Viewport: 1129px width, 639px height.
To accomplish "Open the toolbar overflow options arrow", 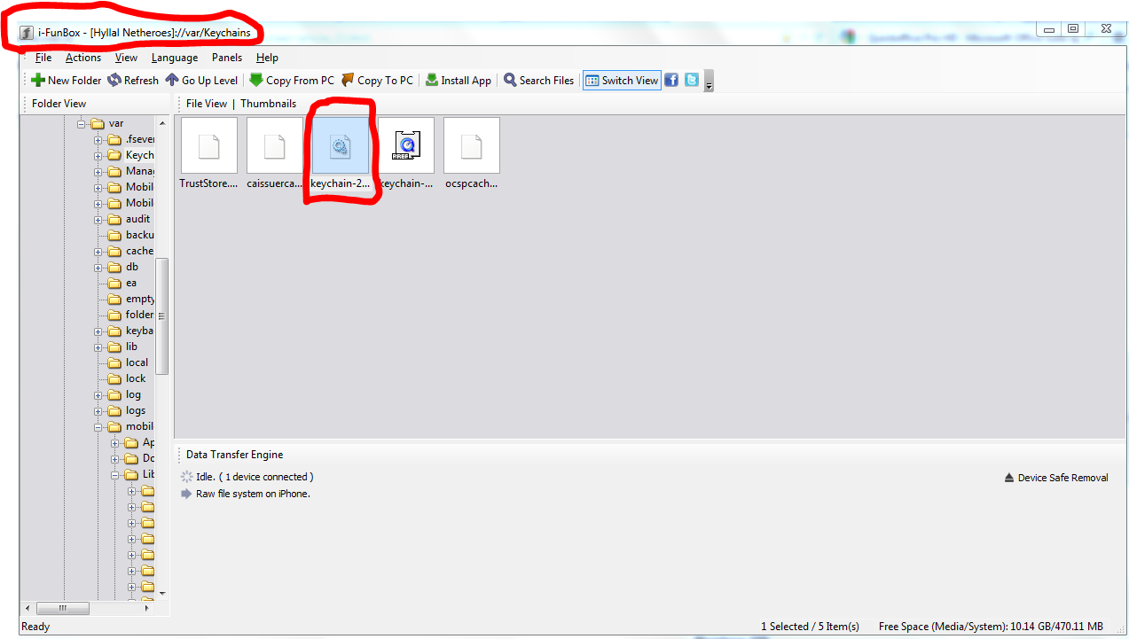I will click(709, 82).
